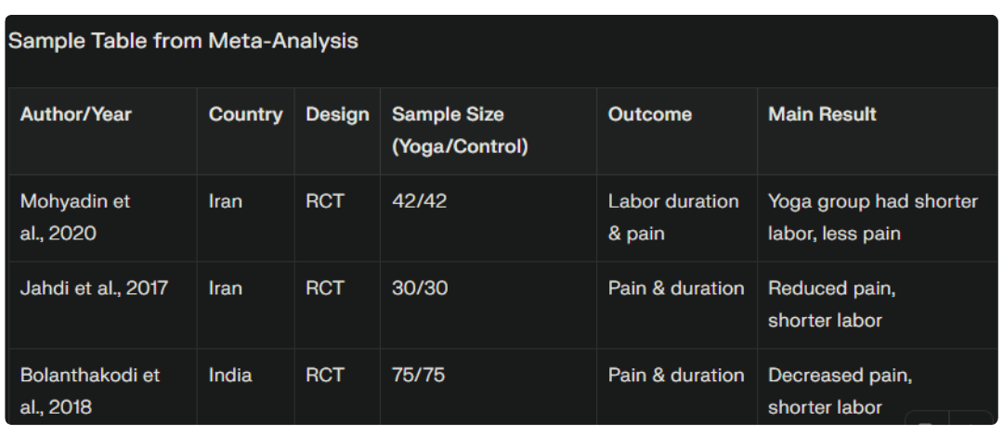1003x435 pixels.
Task: Select the Mohyadin et al., 2020 cell
Action: 75,217
